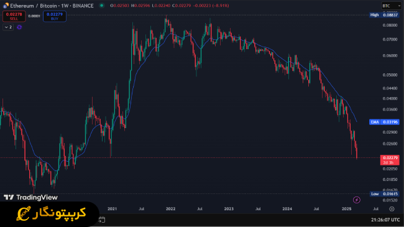404x227 pixels.
Task: Click the Ethereum coin logo icon
Action: coord(6,6)
